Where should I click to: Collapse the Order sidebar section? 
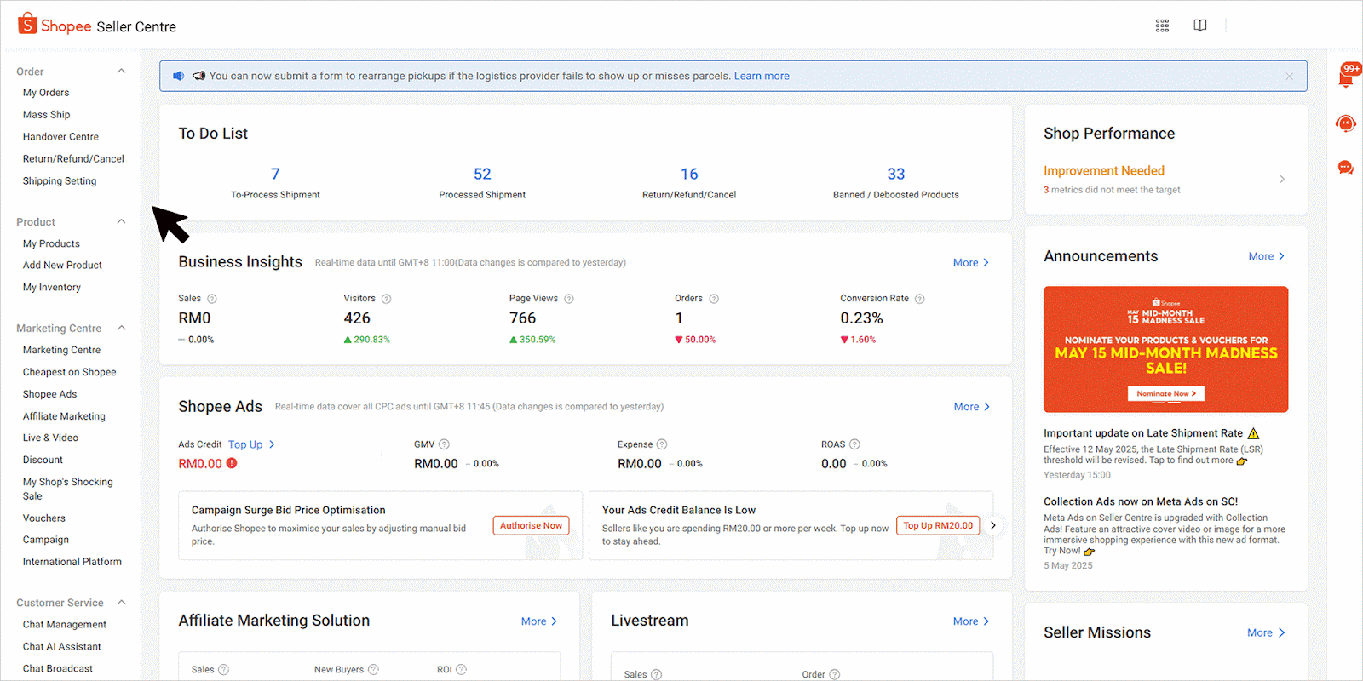(121, 72)
